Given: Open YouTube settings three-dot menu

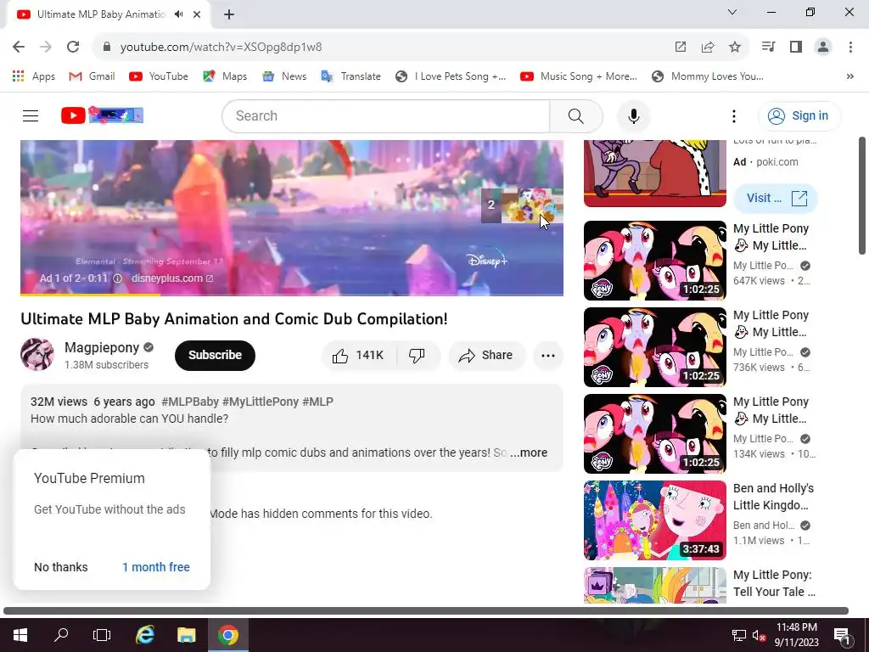Looking at the screenshot, I should (x=734, y=116).
